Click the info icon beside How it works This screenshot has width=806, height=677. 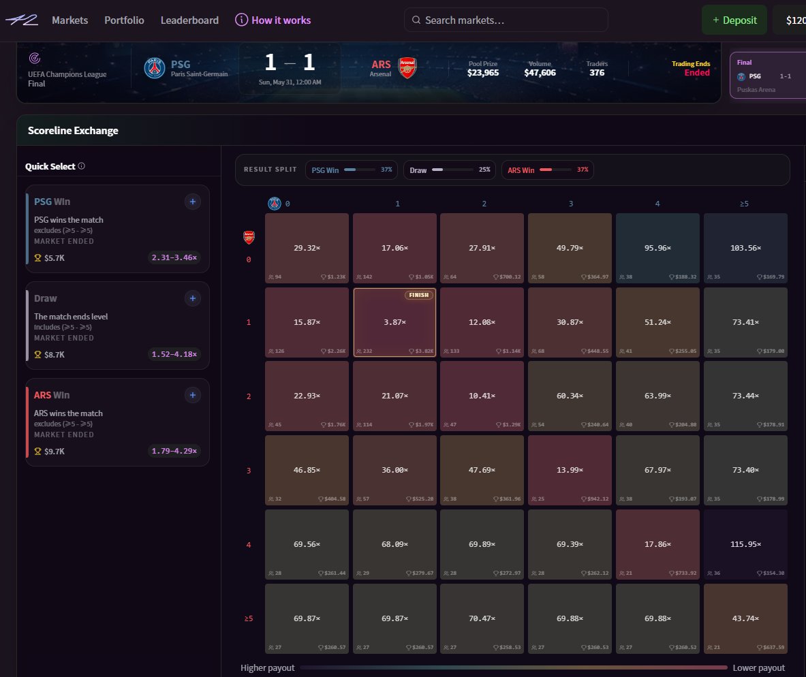[241, 20]
